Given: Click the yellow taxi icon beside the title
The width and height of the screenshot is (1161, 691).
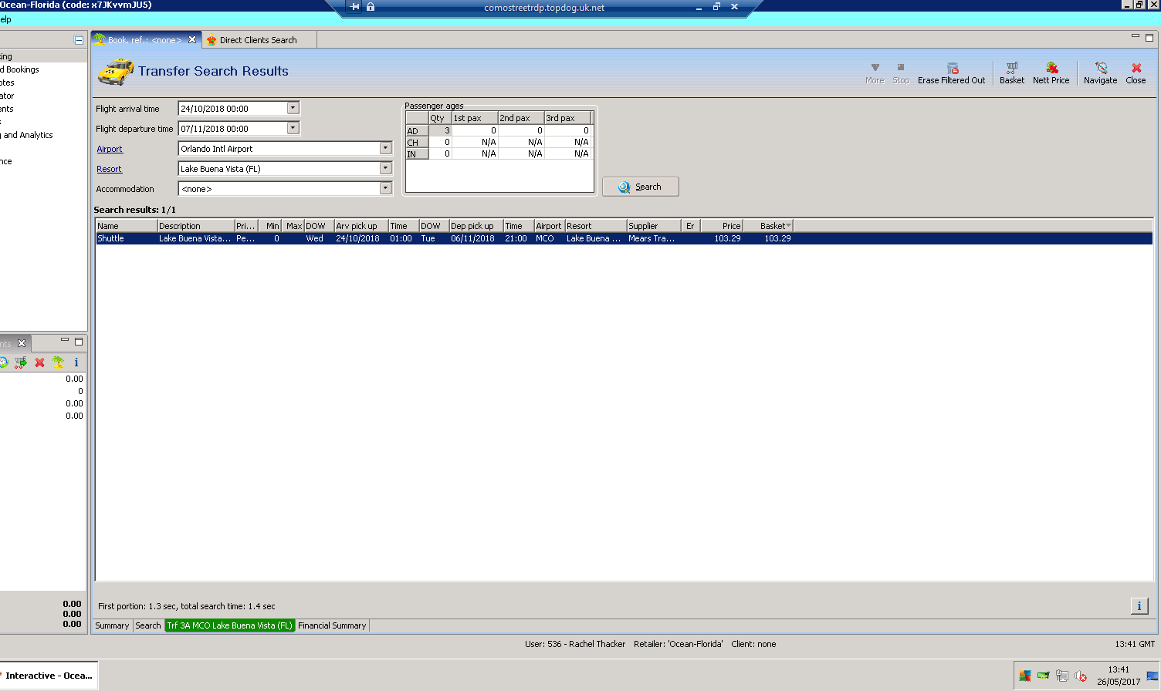Looking at the screenshot, I should pyautogui.click(x=116, y=71).
